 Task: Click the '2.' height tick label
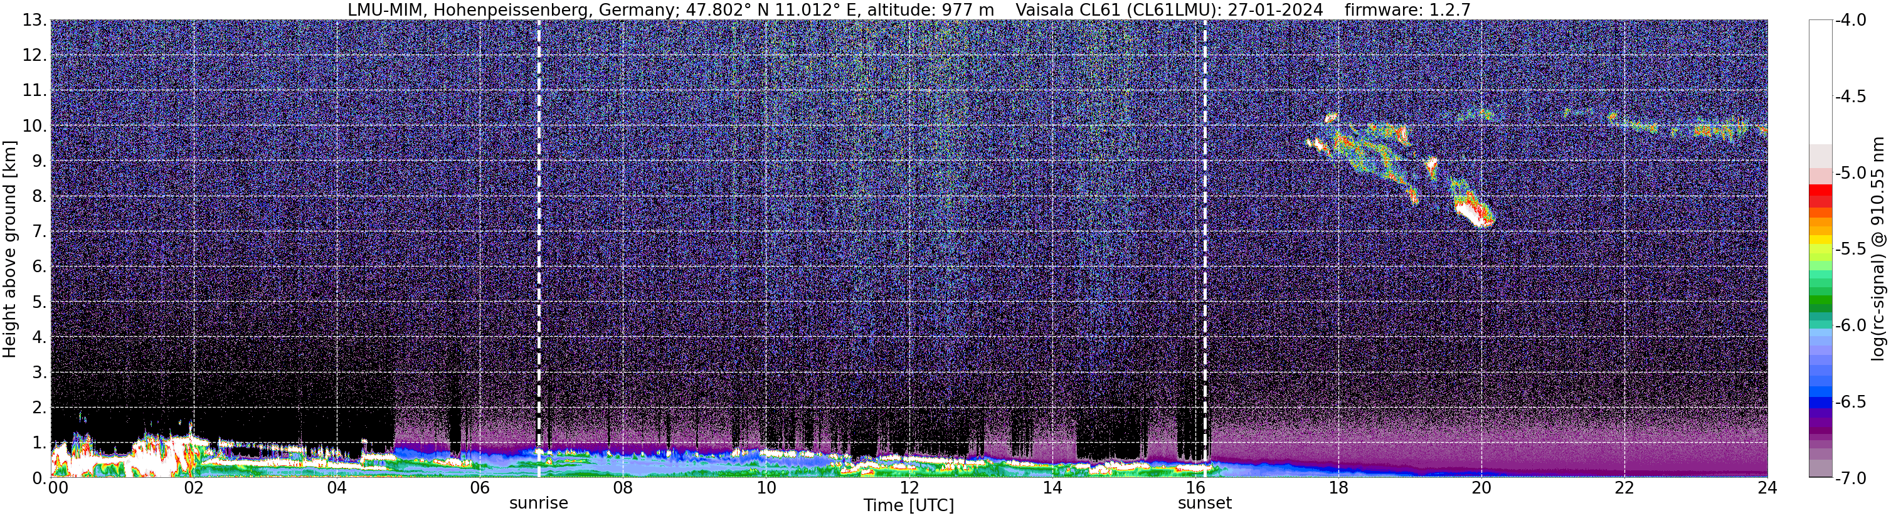39,408
